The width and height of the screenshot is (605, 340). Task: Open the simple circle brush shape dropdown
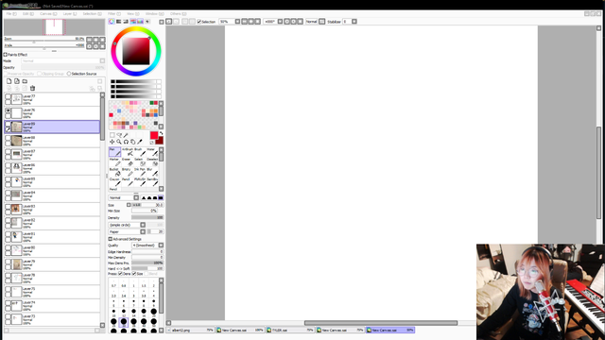tap(127, 225)
